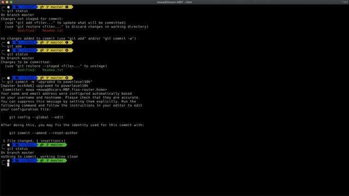Click the blue folder segment on the last empty prompt
Viewport: 349px width, 196px height.
tap(25, 161)
